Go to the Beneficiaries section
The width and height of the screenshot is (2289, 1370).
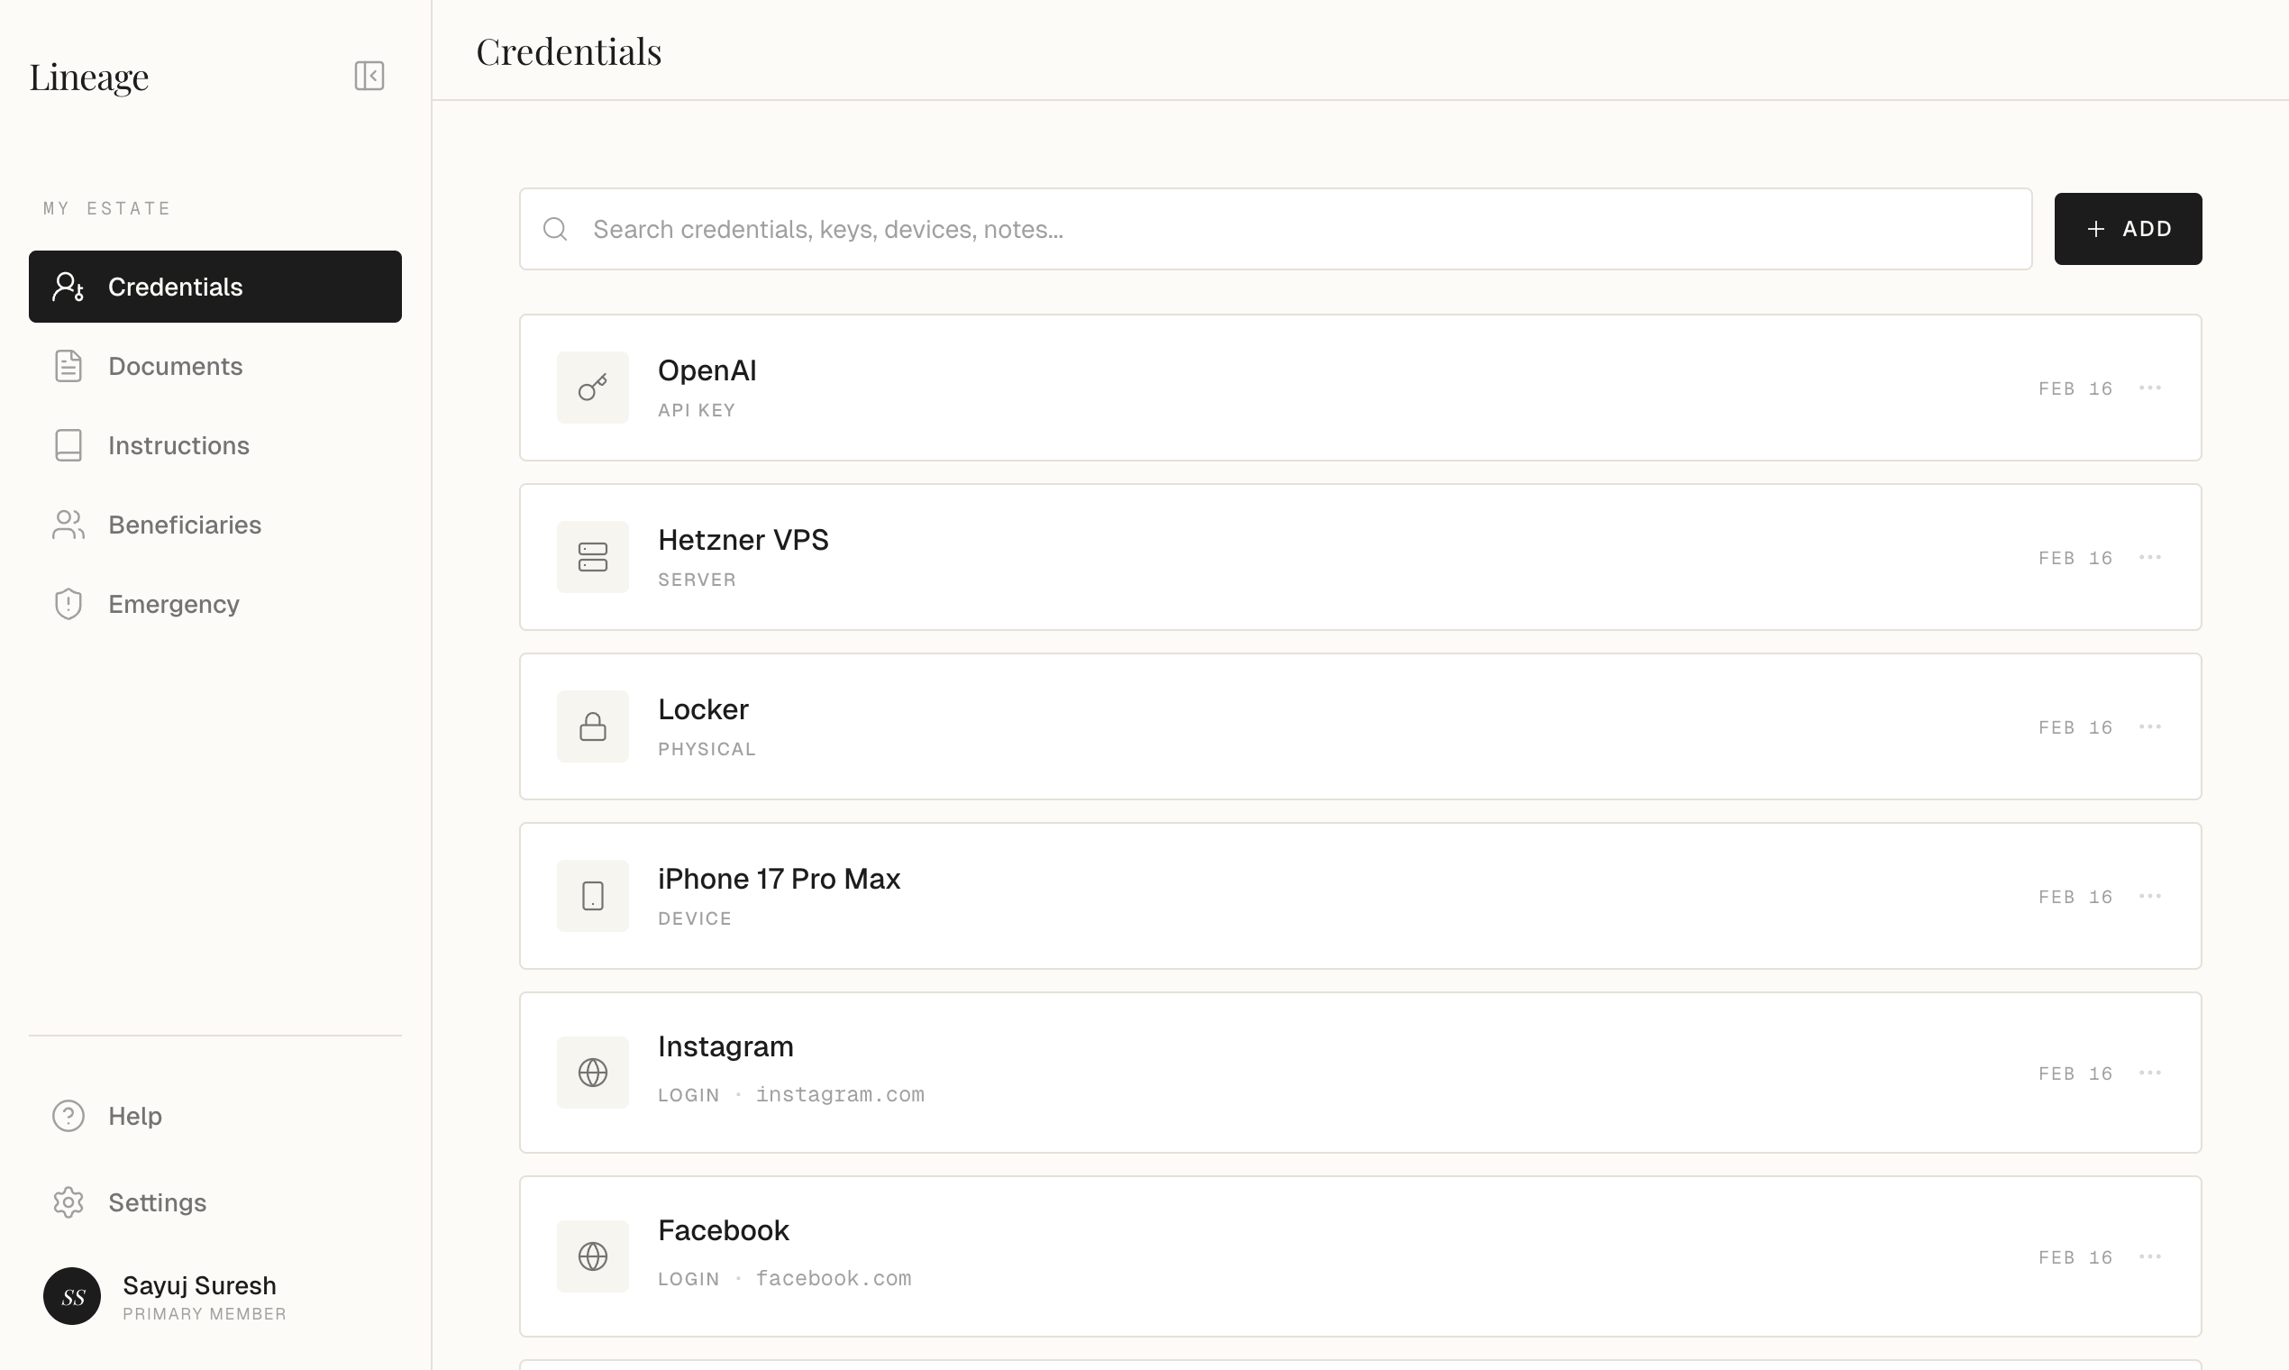tap(184, 525)
